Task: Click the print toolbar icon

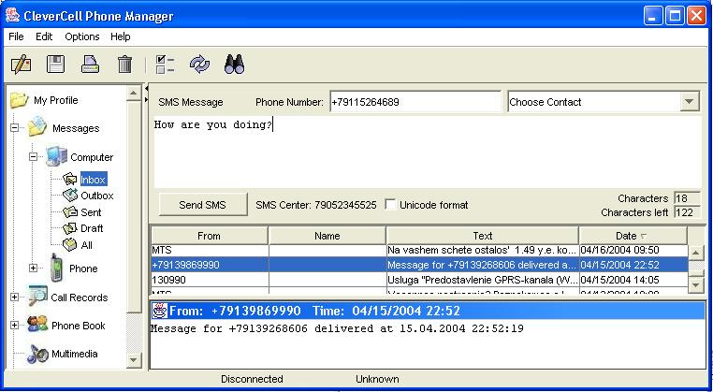Action: tap(90, 65)
